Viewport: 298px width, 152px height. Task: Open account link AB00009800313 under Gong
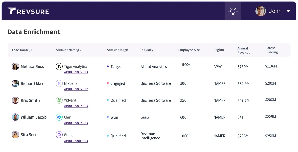(x=76, y=141)
